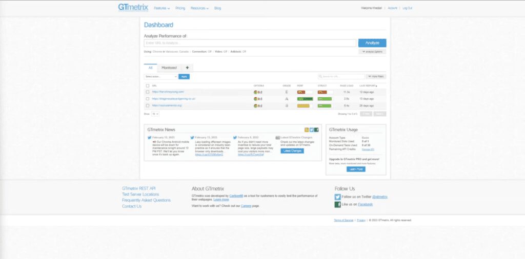The width and height of the screenshot is (525, 259).
Task: Click the plus tab to add a filter
Action: click(187, 68)
